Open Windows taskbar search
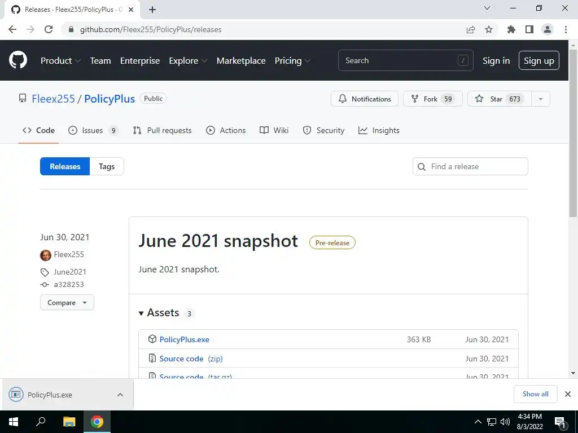 pos(41,422)
